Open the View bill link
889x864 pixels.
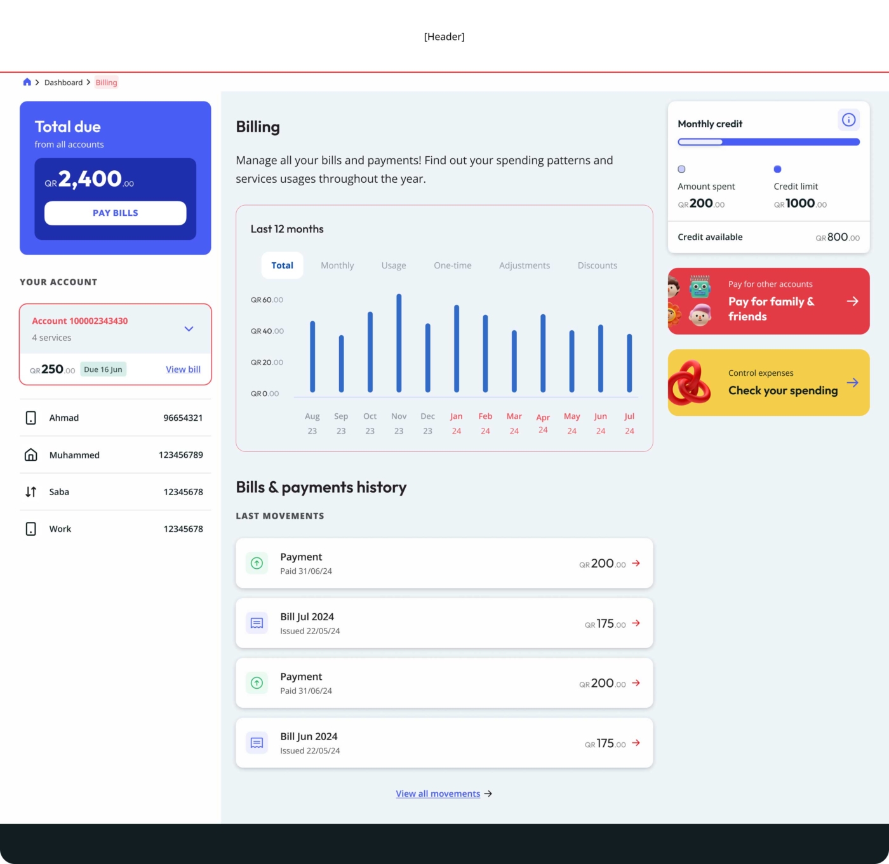(183, 369)
